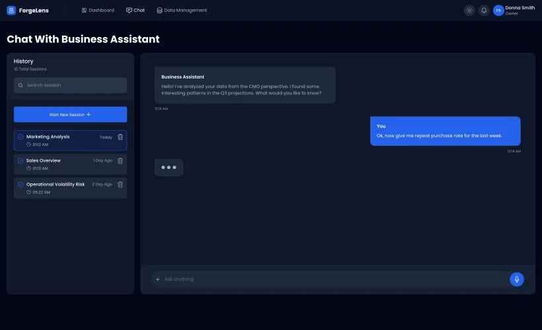
Task: Delete the Marketing Analysis session
Action: [x=120, y=137]
